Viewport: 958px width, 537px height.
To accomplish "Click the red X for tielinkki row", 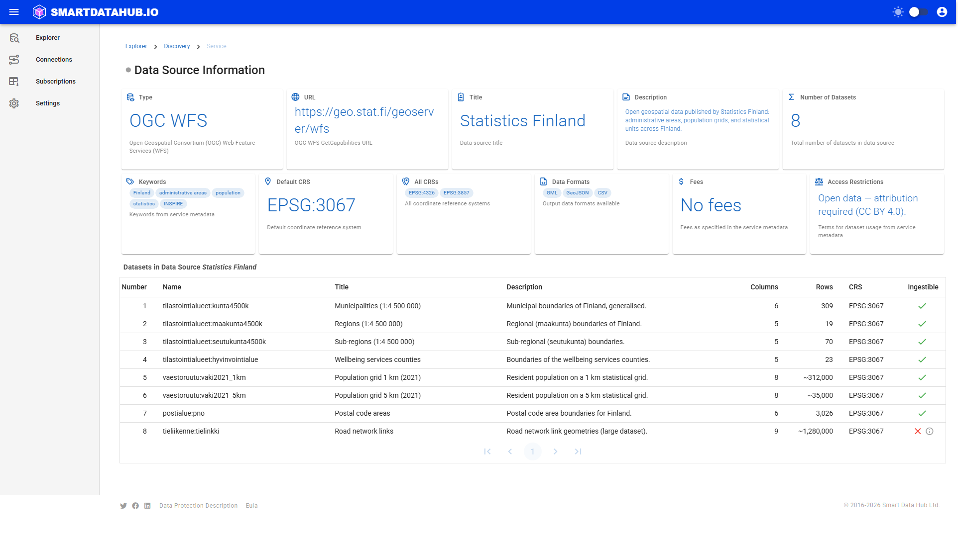I will pyautogui.click(x=918, y=431).
